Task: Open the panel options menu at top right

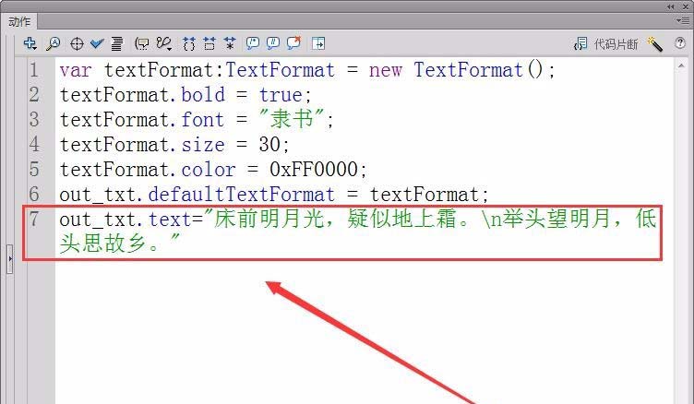Action: coord(682,20)
